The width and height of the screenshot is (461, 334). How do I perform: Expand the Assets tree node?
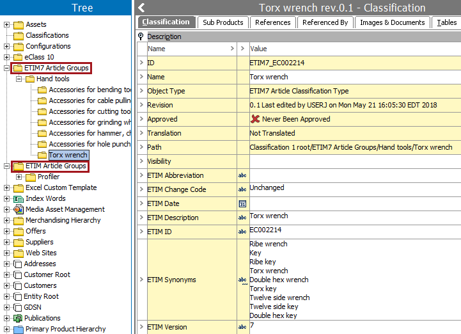(7, 24)
